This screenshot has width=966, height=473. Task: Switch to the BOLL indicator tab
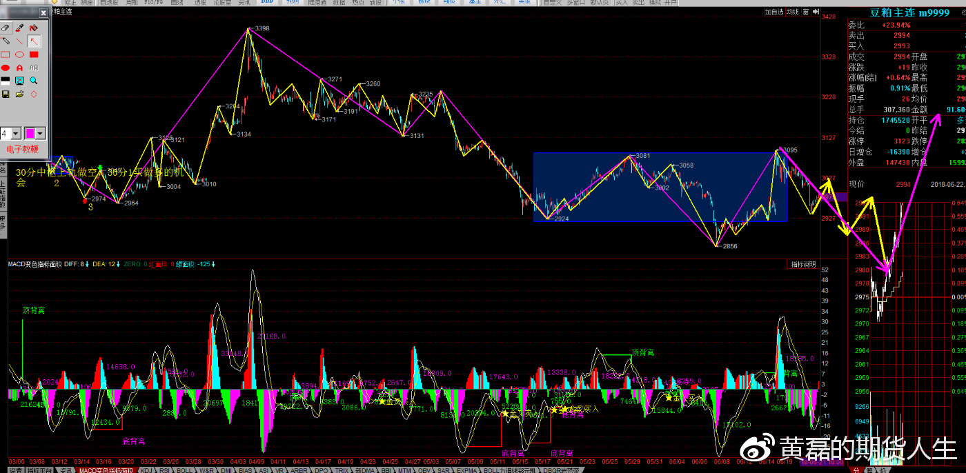click(184, 470)
